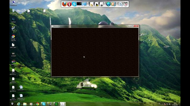Image resolution: width=190 pixels, height=106 pixels.
Task: Close the Minecraft window
Action: (136, 26)
